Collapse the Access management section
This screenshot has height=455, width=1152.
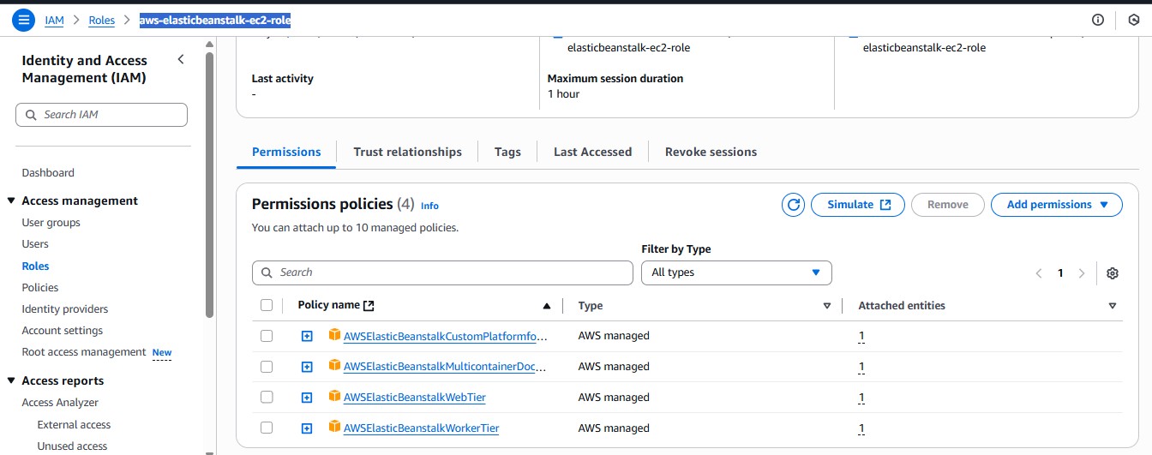11,201
